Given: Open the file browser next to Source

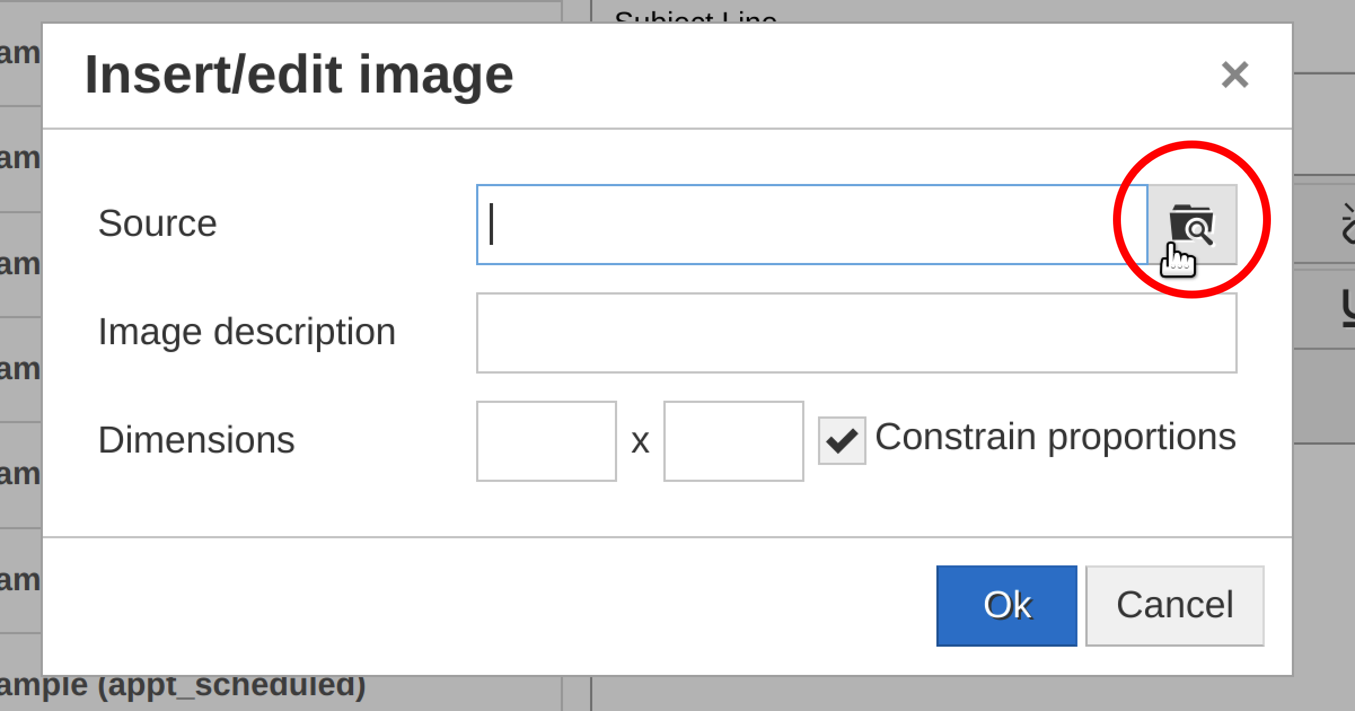Looking at the screenshot, I should (x=1192, y=224).
